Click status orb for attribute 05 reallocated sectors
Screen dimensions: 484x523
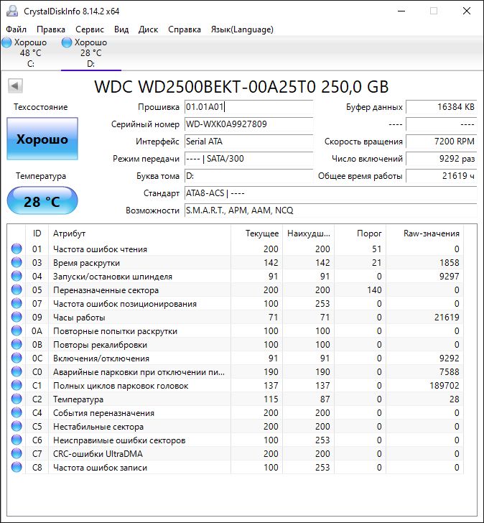click(17, 290)
